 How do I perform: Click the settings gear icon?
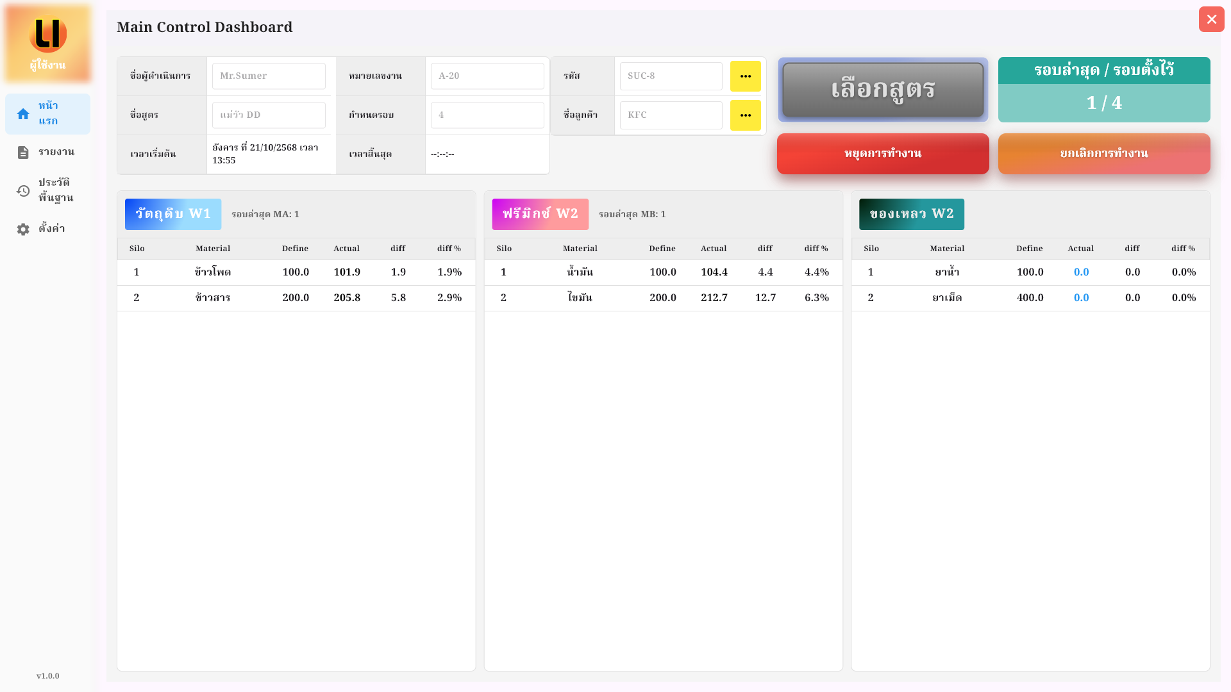(x=23, y=229)
